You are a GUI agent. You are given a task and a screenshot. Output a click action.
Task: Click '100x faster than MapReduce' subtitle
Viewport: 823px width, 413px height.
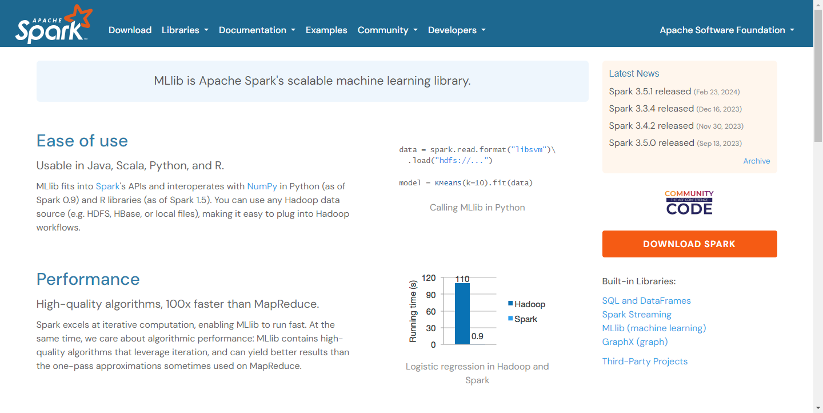pos(243,304)
